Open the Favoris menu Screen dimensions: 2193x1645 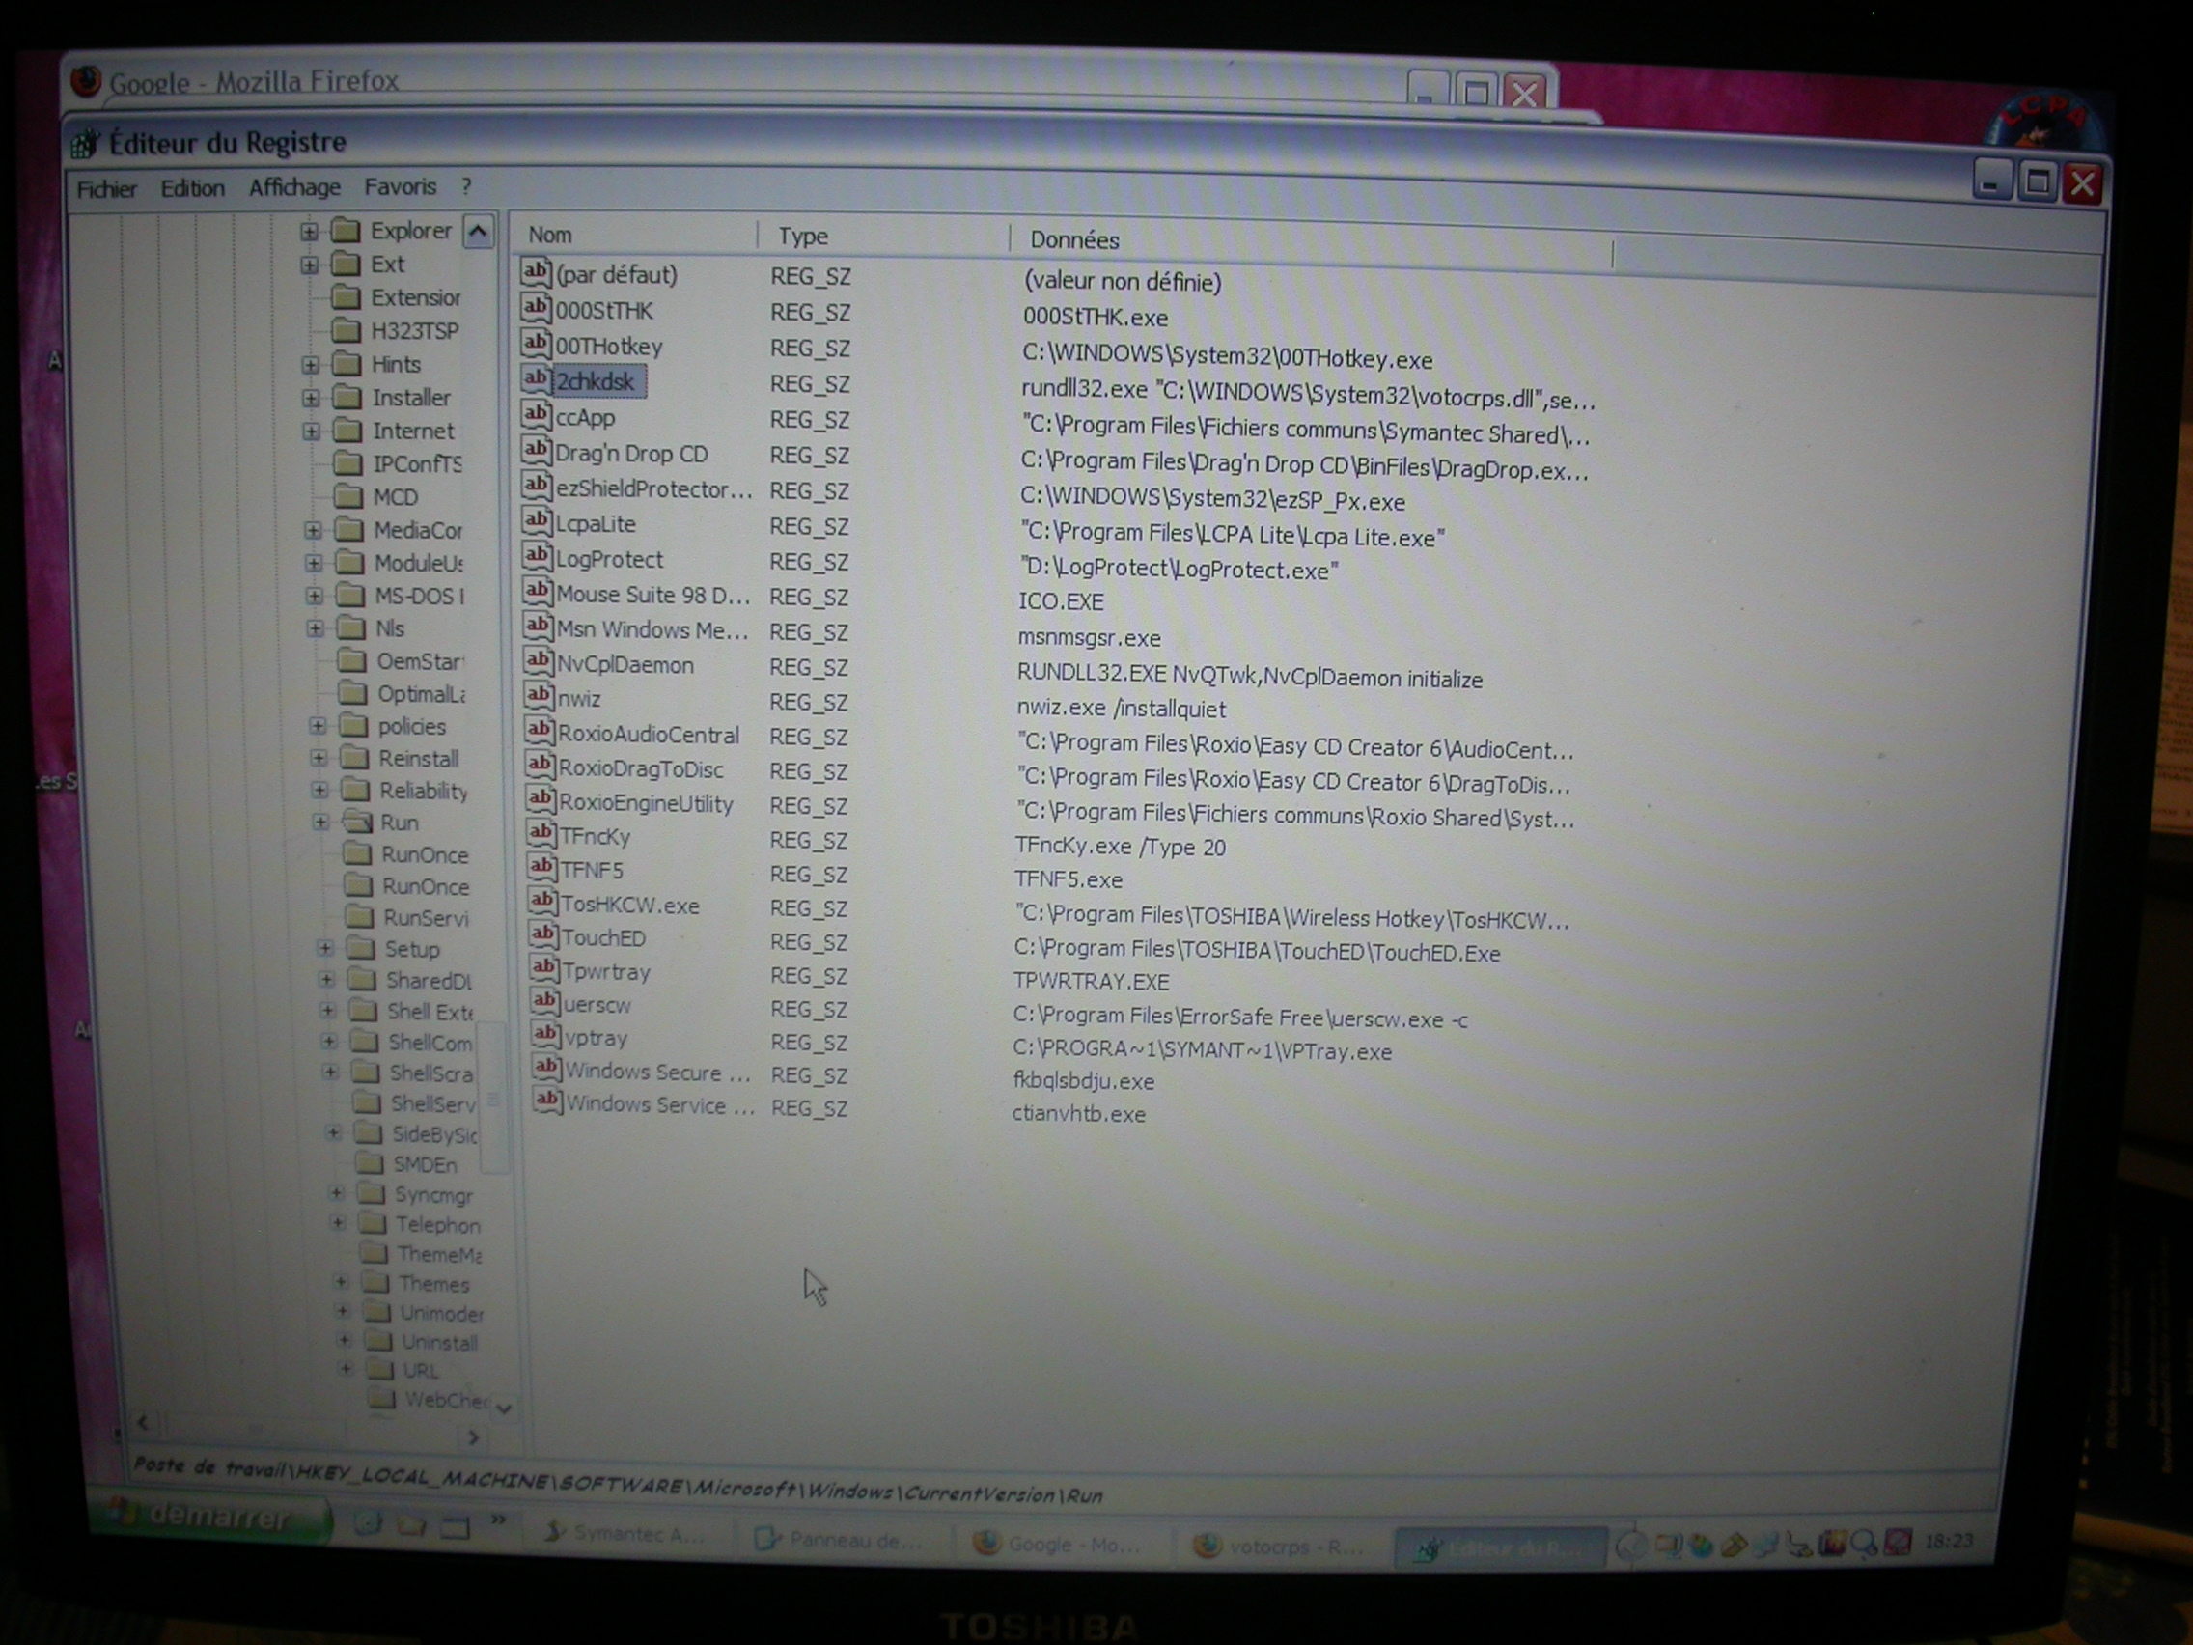400,186
